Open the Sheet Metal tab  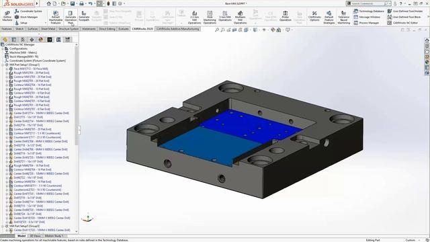click(48, 29)
